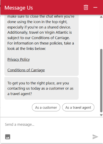Click the customer or travel agent question bubble
103x144 pixels.
tap(41, 88)
